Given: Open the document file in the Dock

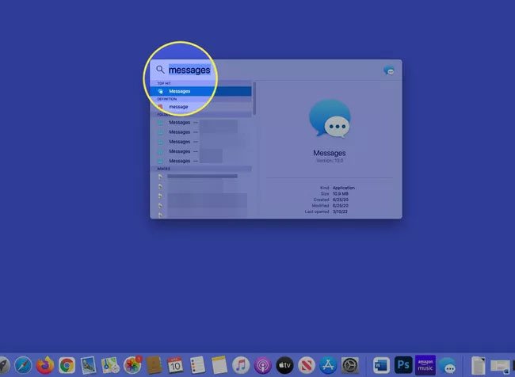Looking at the screenshot, I should click(479, 365).
